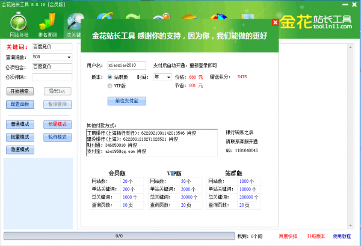Click 会员版 查询页数 value 10 页
361x246 pixels.
click(x=128, y=205)
